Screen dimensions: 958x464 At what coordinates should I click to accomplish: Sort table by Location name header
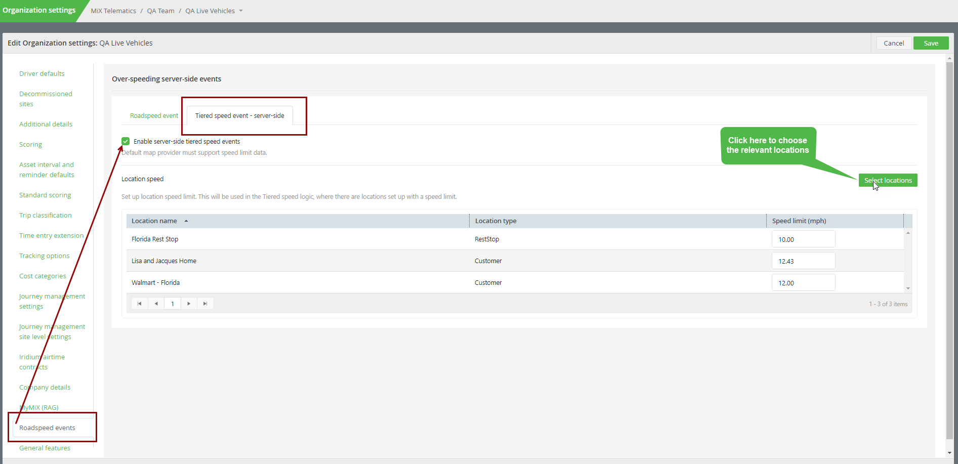pyautogui.click(x=154, y=221)
